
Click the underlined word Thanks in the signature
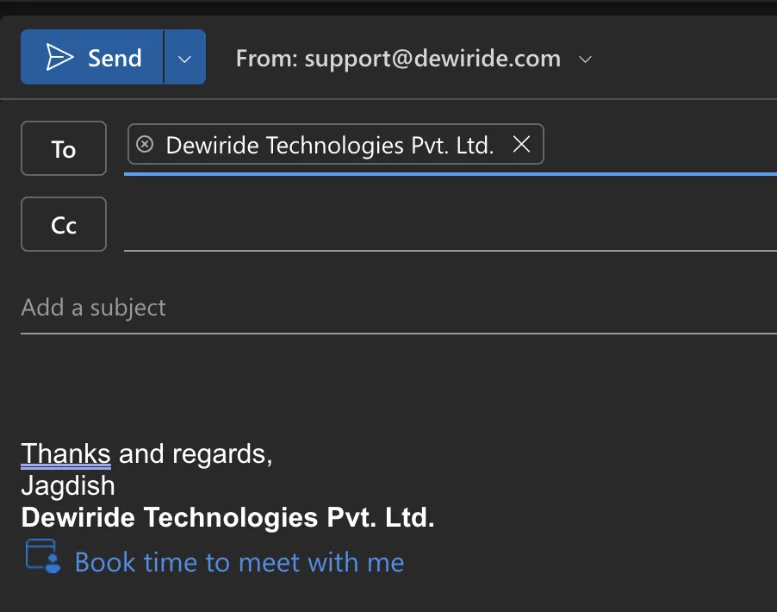point(66,453)
